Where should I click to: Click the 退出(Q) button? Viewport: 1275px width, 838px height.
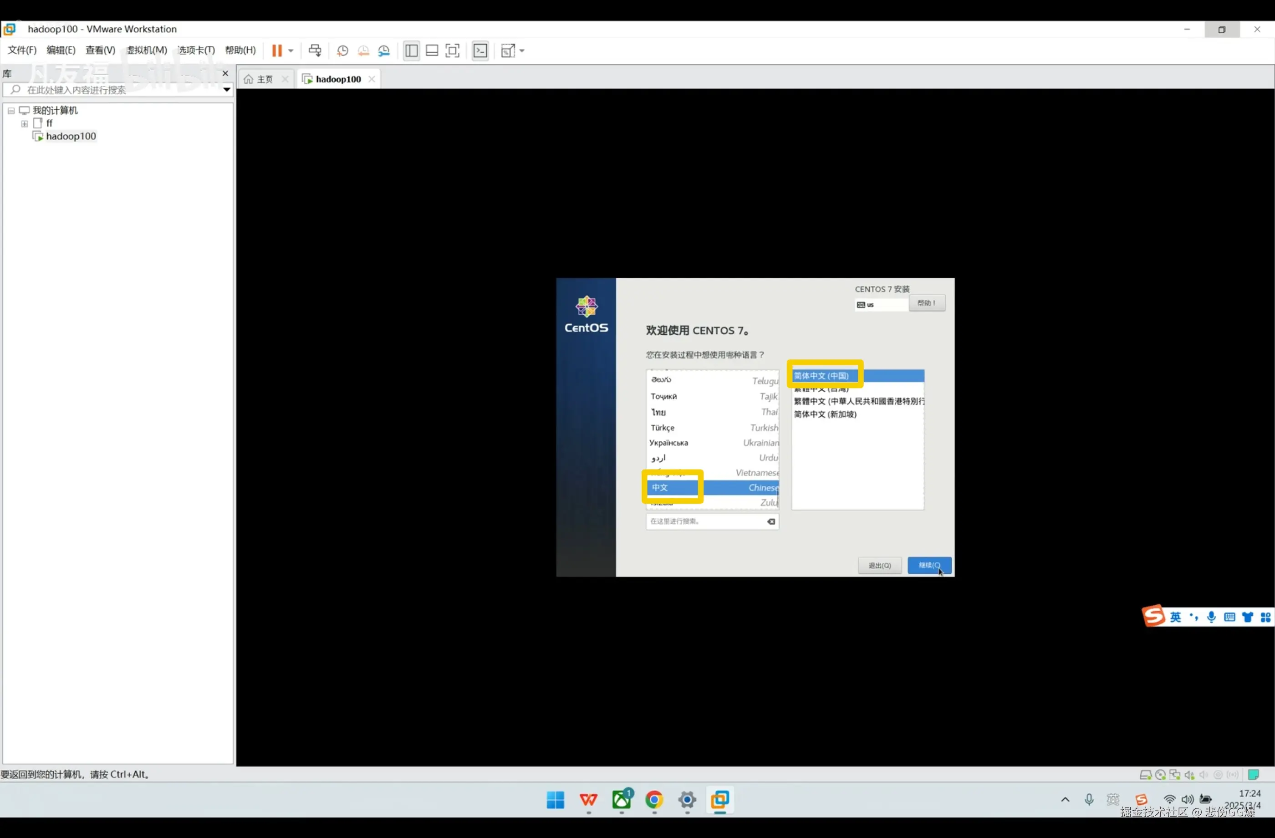pos(879,565)
